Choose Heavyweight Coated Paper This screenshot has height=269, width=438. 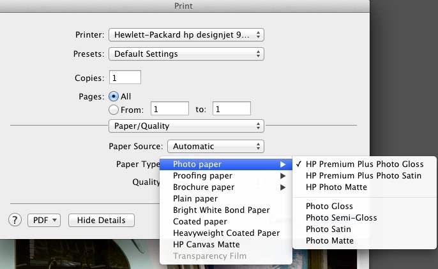[226, 233]
